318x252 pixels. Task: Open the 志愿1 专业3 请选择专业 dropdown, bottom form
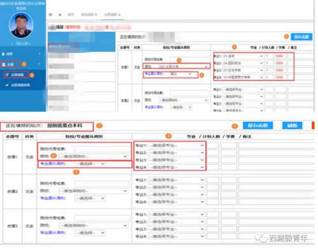[176, 160]
